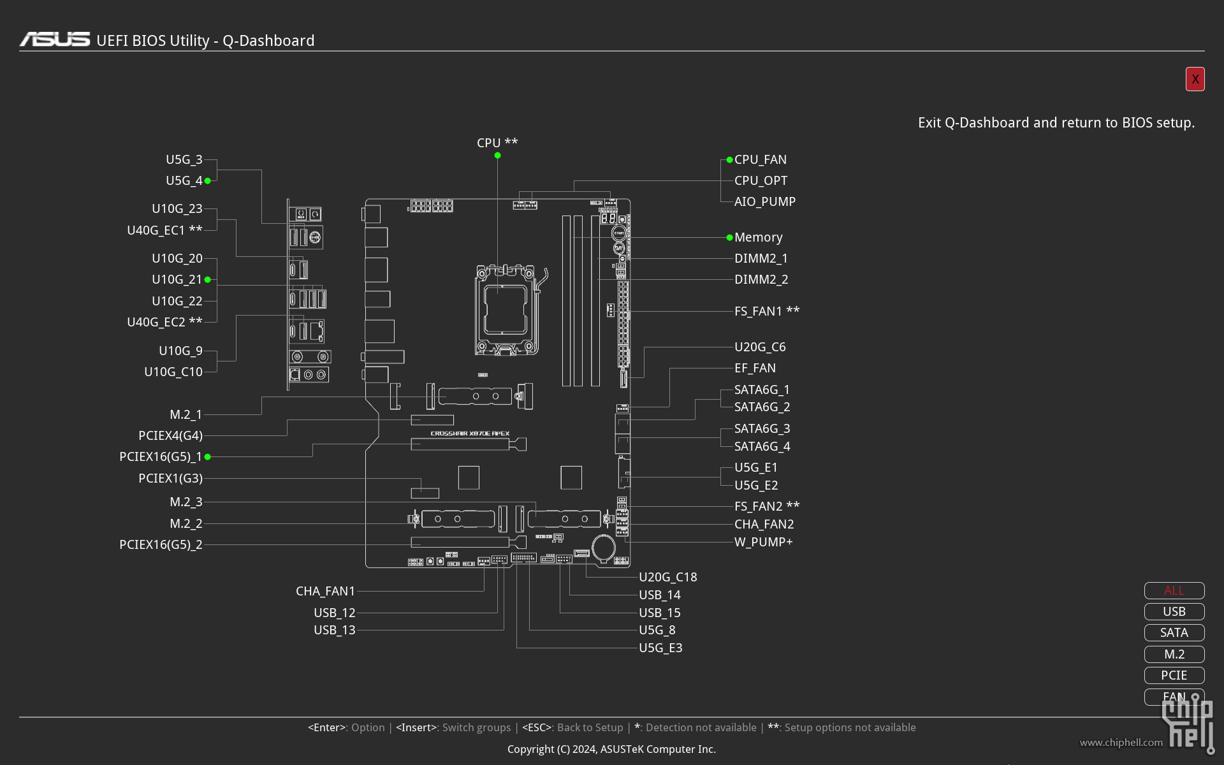Select the CPU ** label

[497, 143]
